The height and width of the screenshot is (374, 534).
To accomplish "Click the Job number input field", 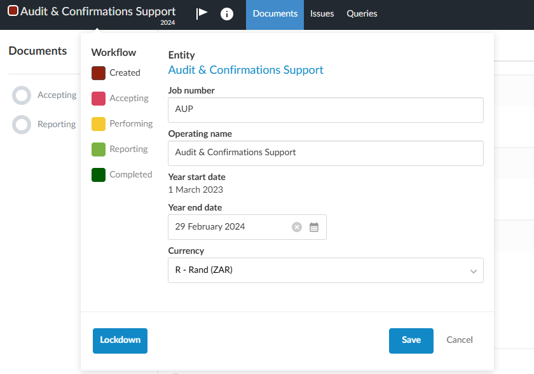I will pyautogui.click(x=325, y=109).
